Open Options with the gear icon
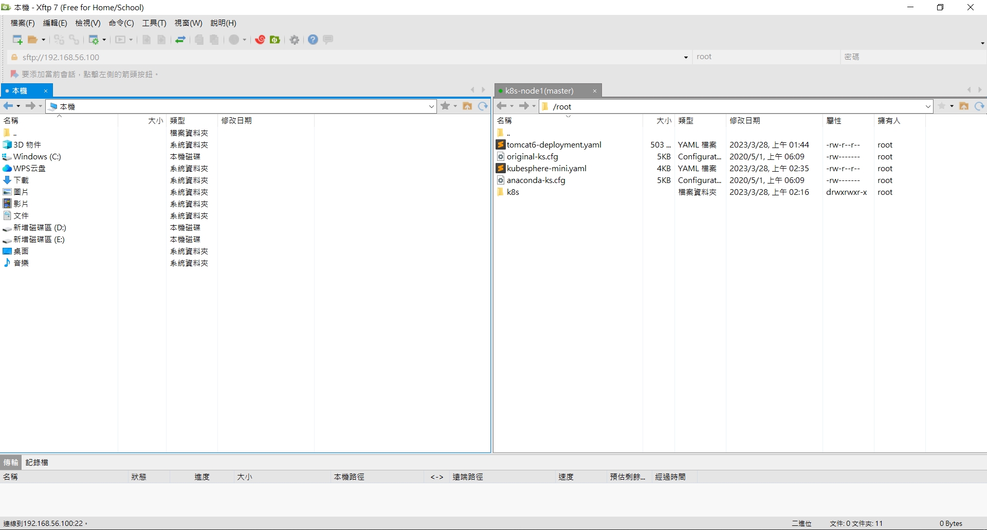 [x=295, y=40]
